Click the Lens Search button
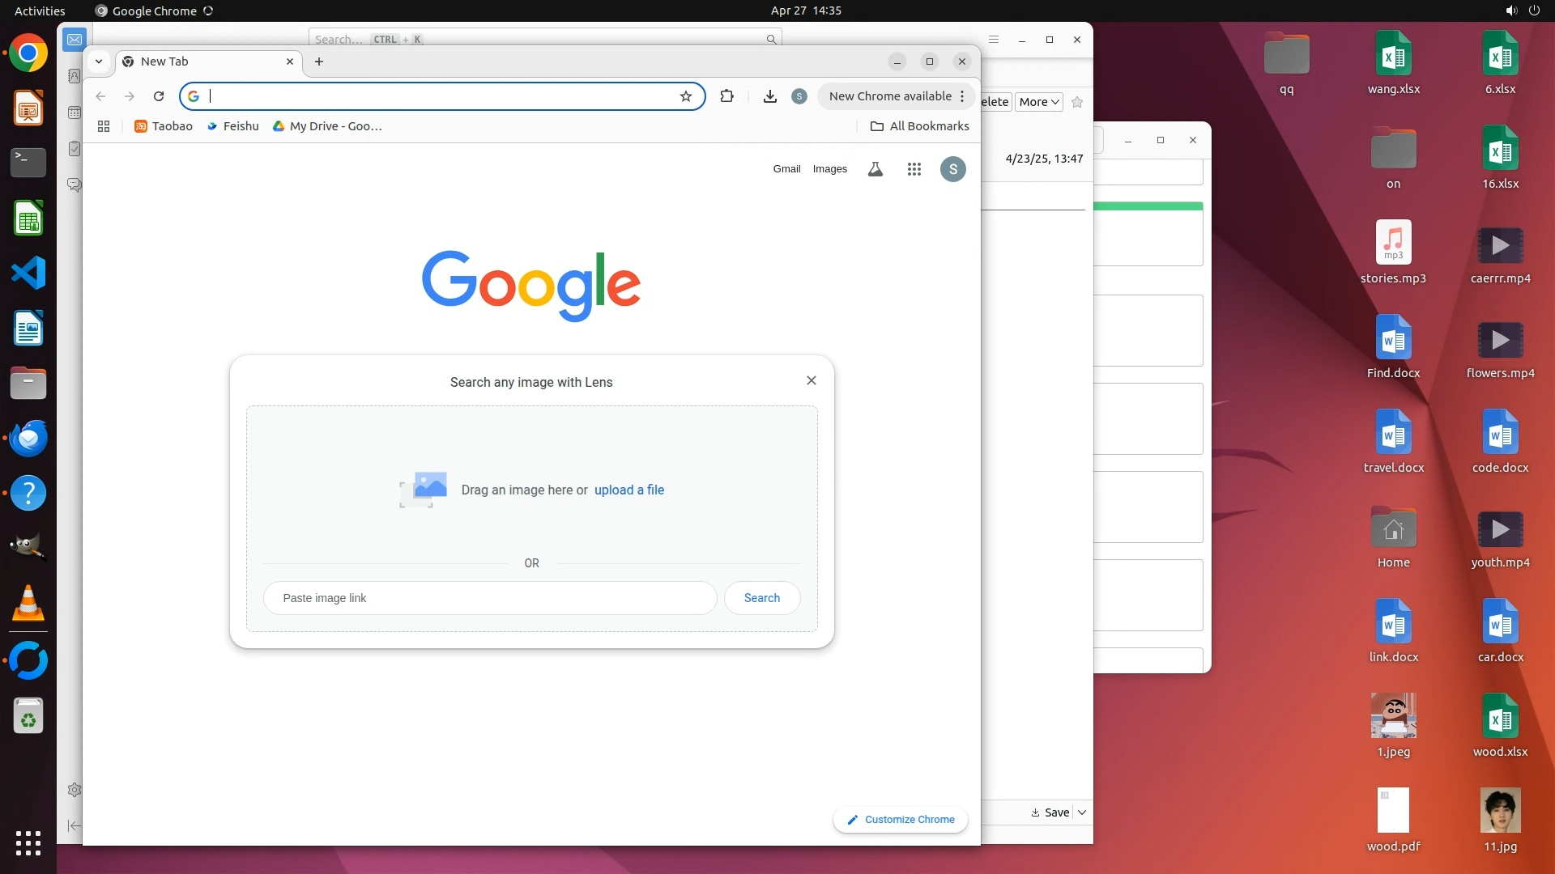The width and height of the screenshot is (1555, 874). pyautogui.click(x=761, y=598)
